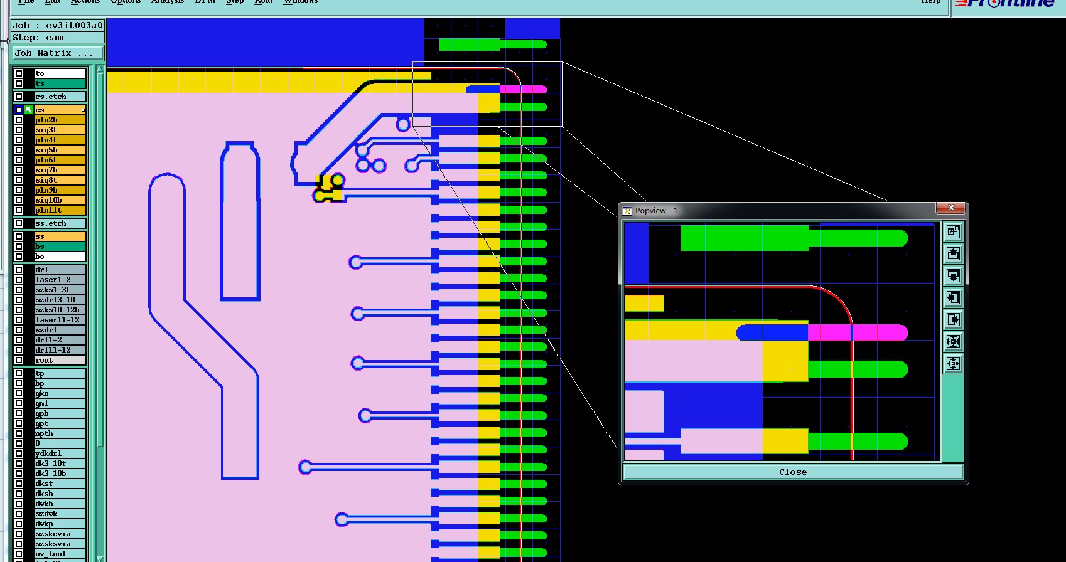Image resolution: width=1066 pixels, height=562 pixels.
Task: Select the szks1-3t layer name
Action: 60,290
